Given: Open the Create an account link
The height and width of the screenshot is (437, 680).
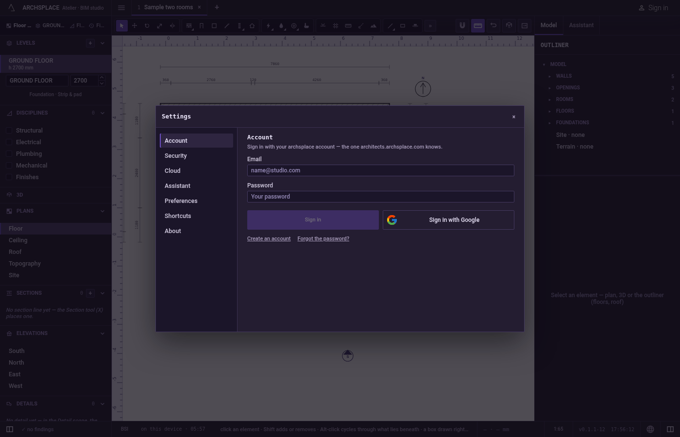Looking at the screenshot, I should pos(269,238).
